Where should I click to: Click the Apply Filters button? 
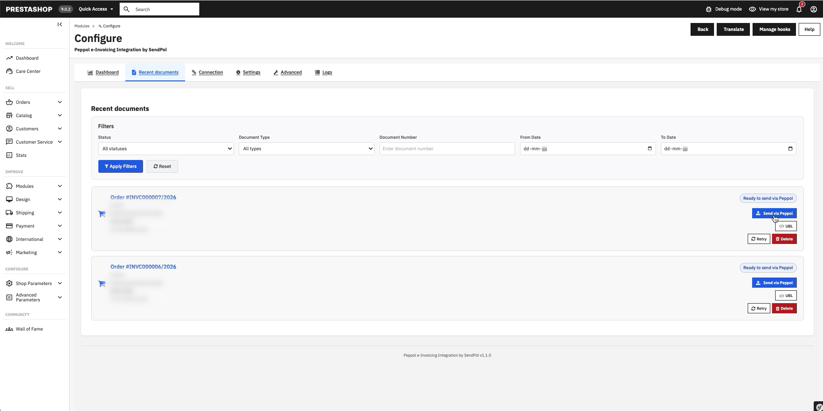pyautogui.click(x=120, y=166)
